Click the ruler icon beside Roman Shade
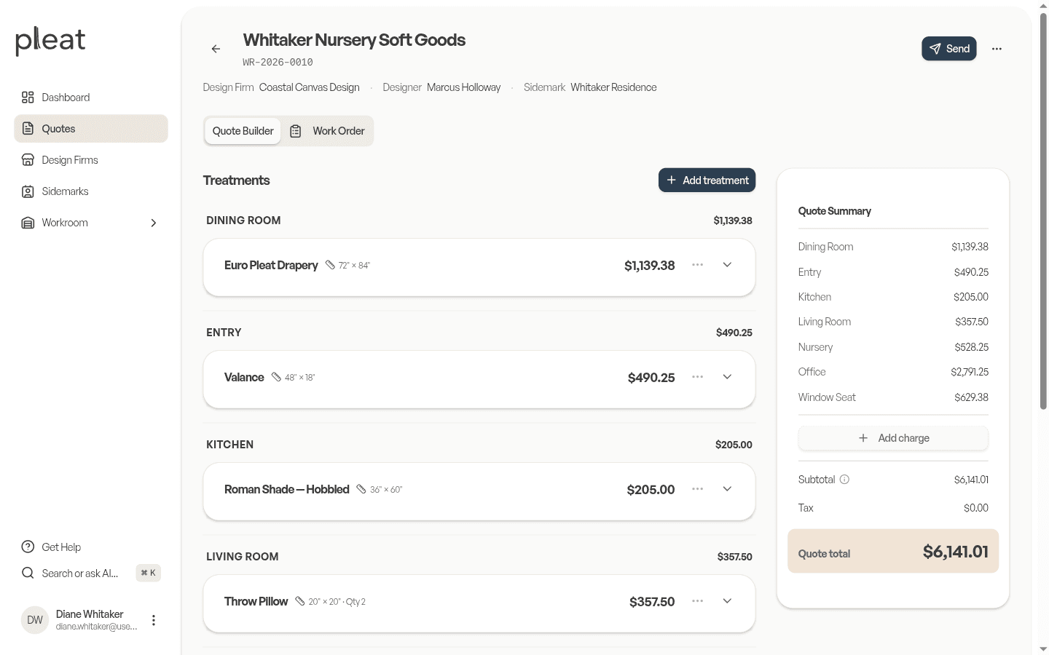Image resolution: width=1049 pixels, height=655 pixels. coord(361,489)
